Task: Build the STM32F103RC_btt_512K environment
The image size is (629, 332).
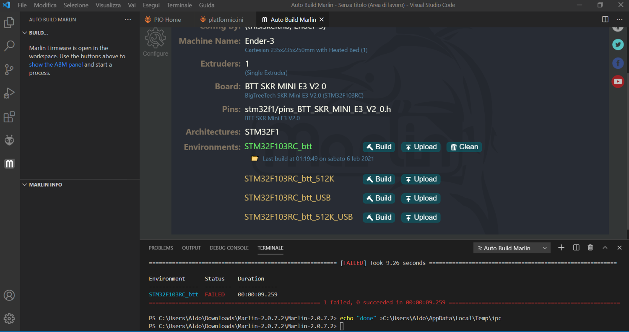Action: pyautogui.click(x=379, y=179)
